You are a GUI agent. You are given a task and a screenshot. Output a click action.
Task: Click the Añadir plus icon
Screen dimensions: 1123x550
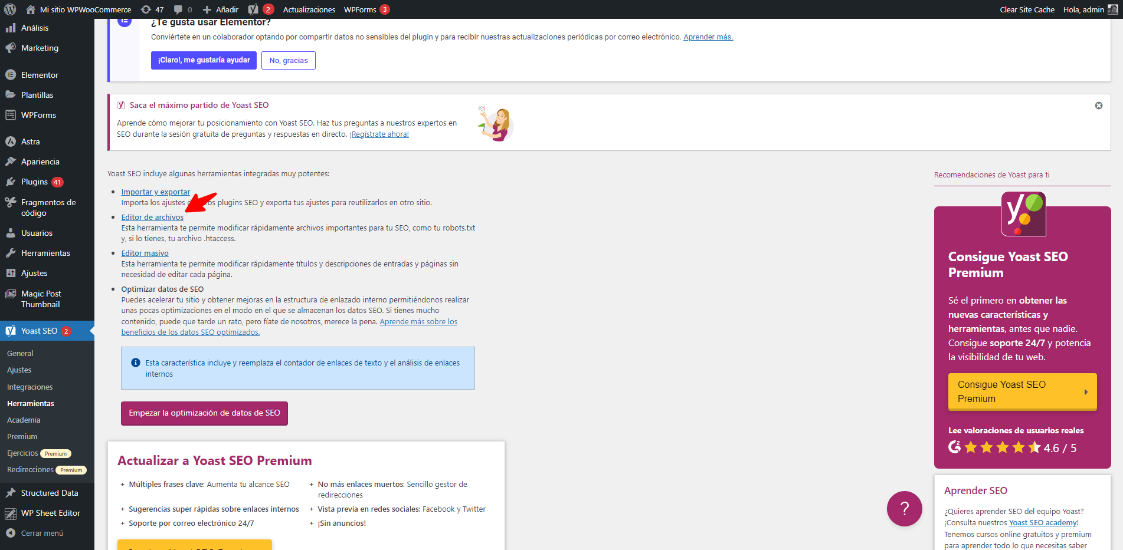207,9
